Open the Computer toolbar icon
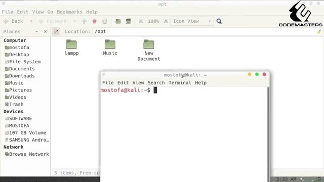The height and width of the screenshot is (182, 324). [128, 21]
